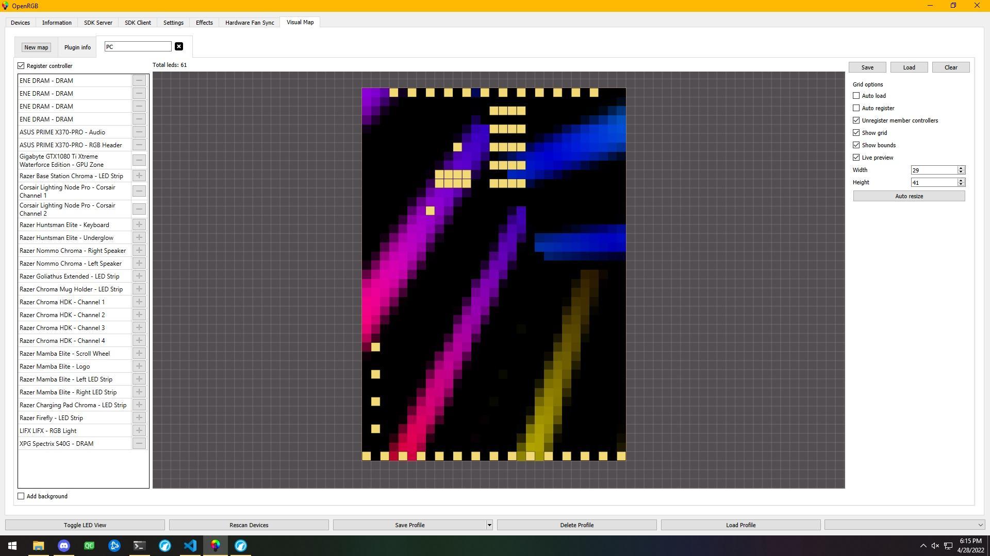990x556 pixels.
Task: Click the Rescan Devices button
Action: coord(249,525)
